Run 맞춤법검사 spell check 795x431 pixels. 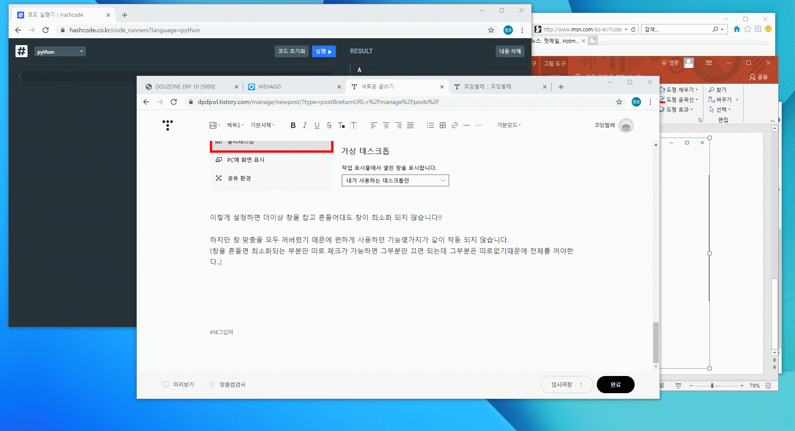coord(227,385)
